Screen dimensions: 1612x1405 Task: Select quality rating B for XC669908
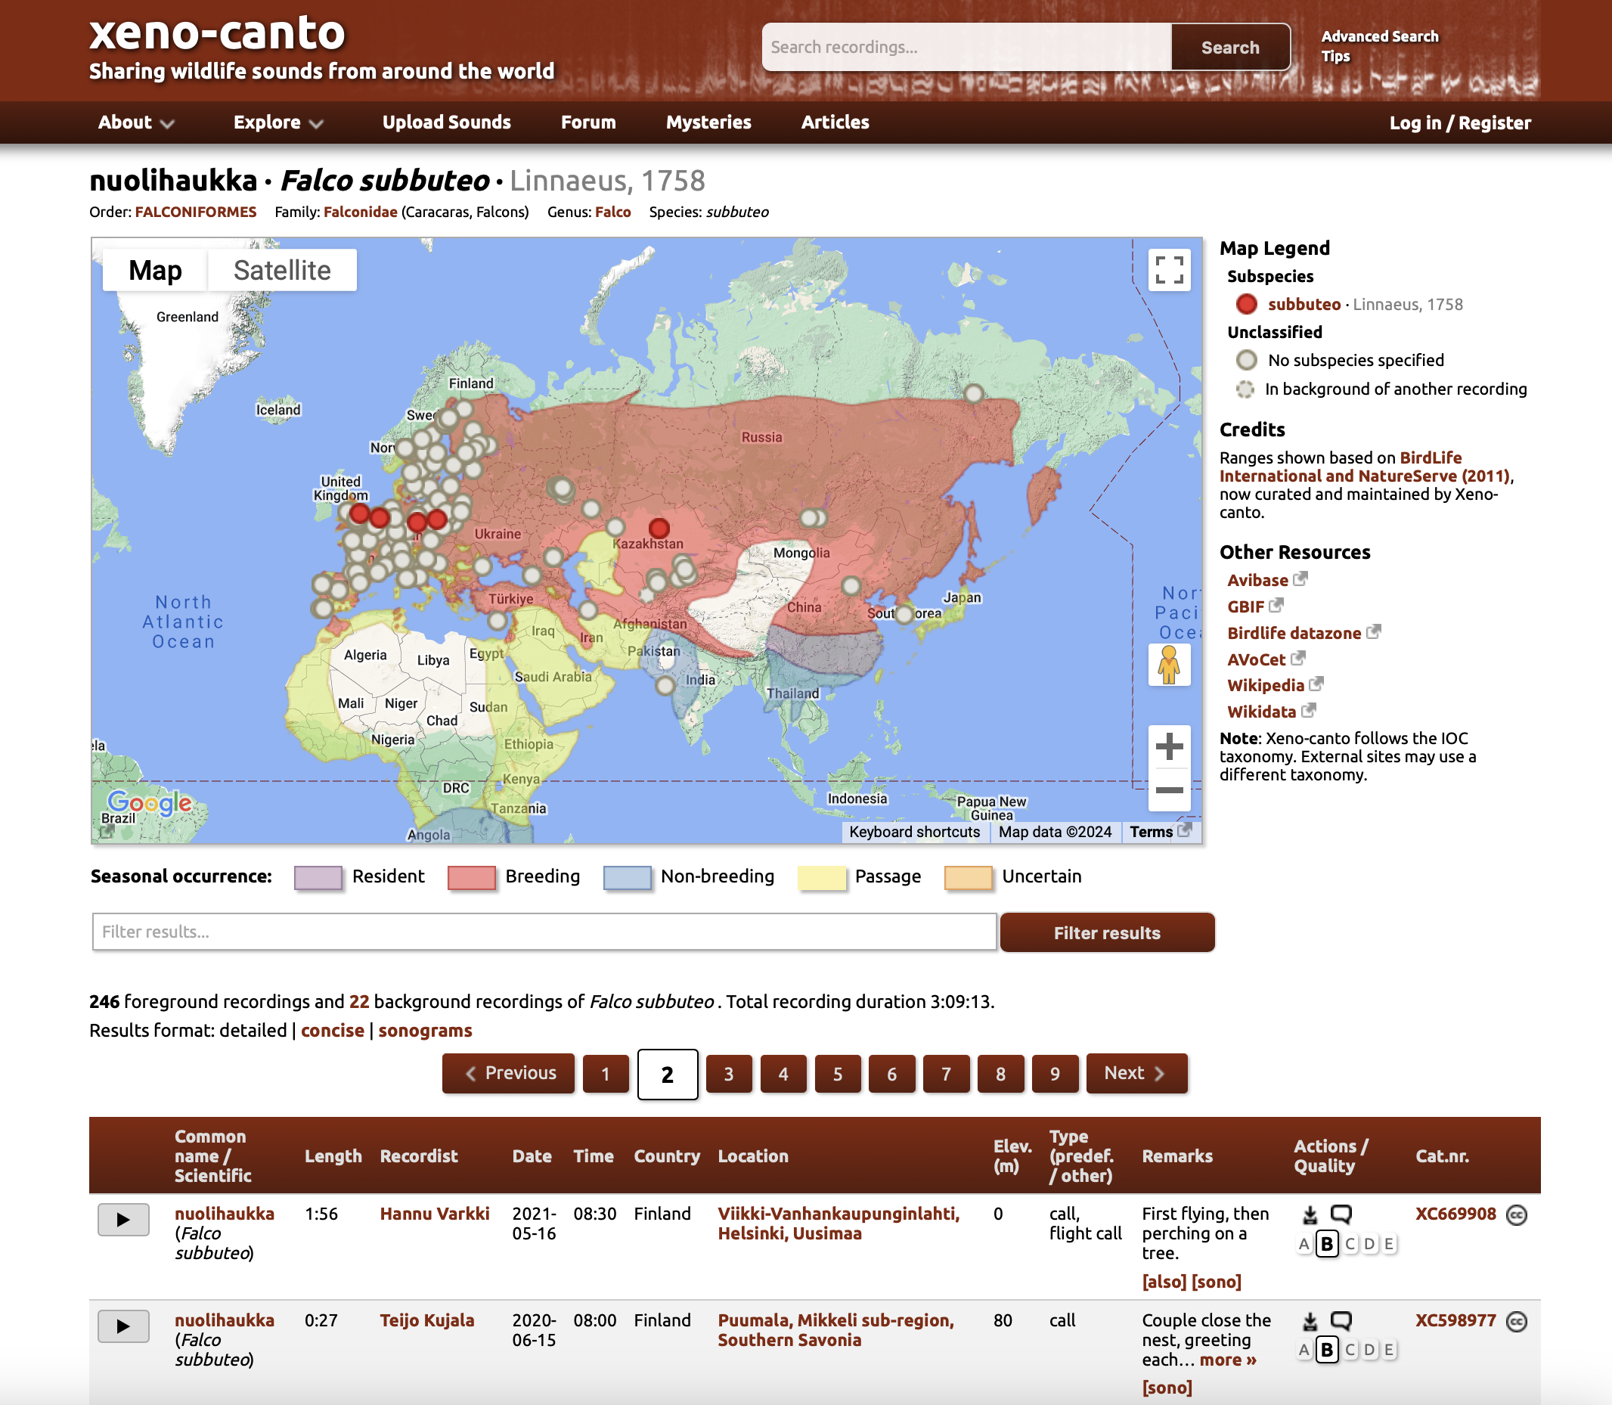(1327, 1243)
